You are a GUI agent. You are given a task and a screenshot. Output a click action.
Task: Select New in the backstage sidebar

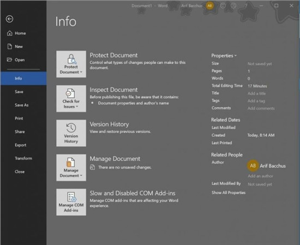[23, 46]
